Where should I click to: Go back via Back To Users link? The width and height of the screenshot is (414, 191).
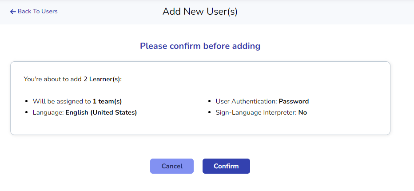click(37, 12)
